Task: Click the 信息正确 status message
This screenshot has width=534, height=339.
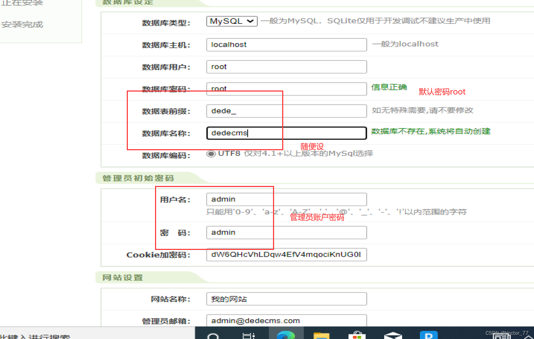Action: 389,87
